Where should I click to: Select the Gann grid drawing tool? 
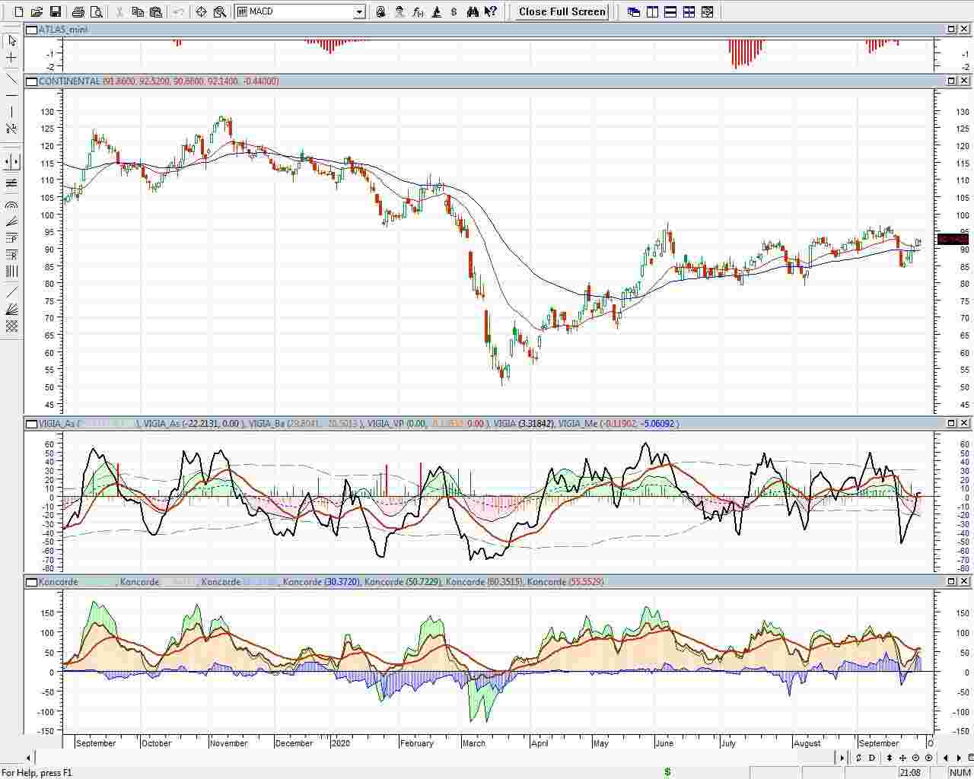tap(11, 326)
